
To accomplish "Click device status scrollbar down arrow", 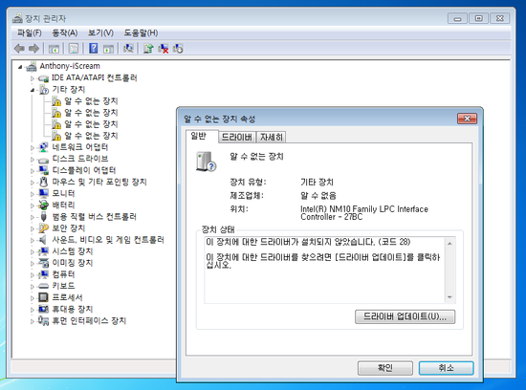I will click(x=449, y=297).
